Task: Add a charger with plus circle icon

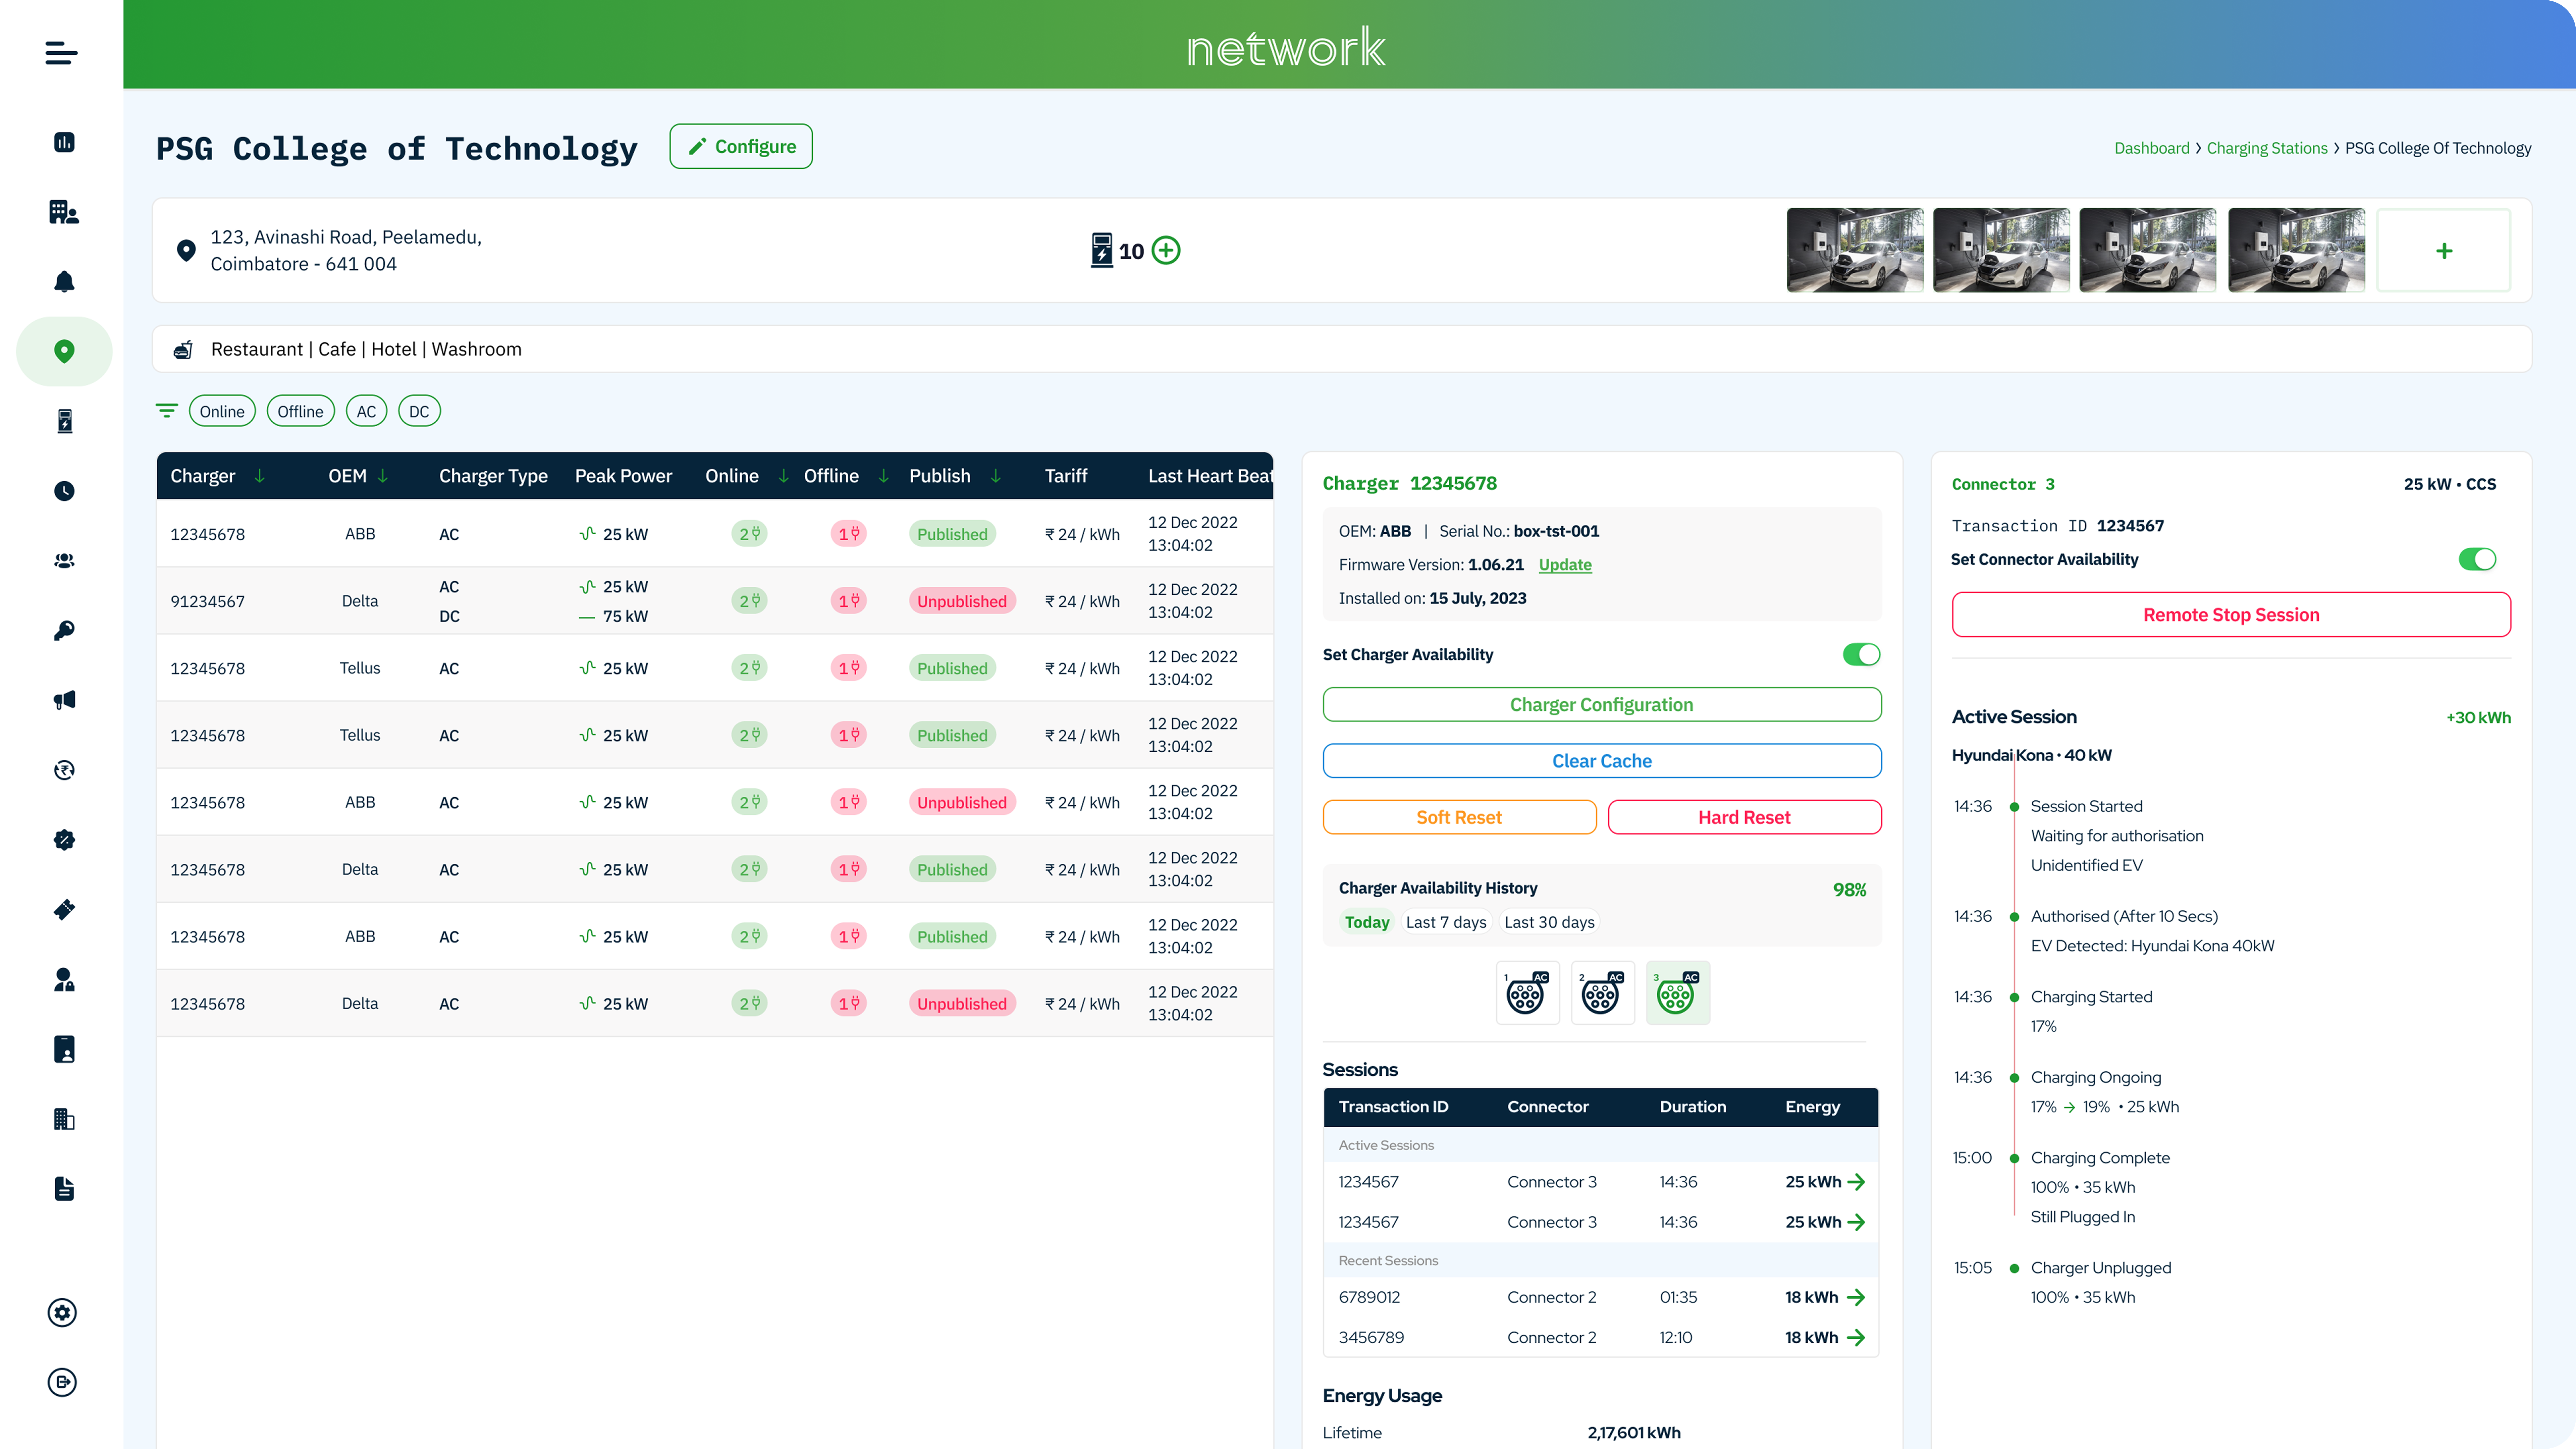Action: coord(1166,250)
